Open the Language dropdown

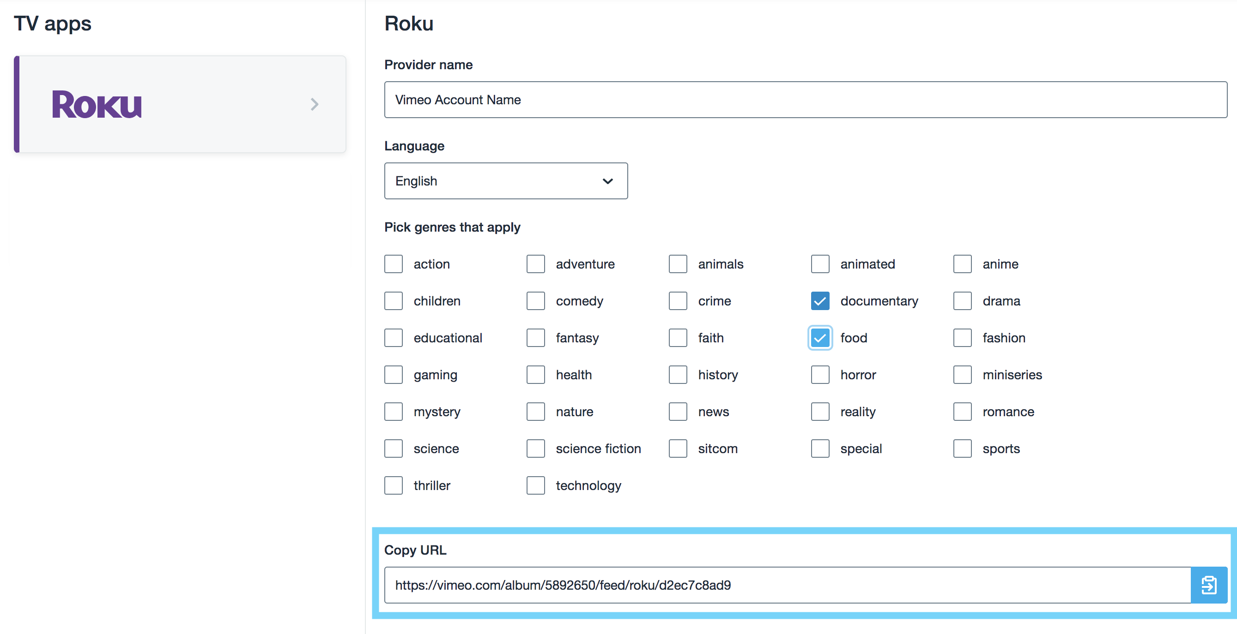pyautogui.click(x=505, y=181)
